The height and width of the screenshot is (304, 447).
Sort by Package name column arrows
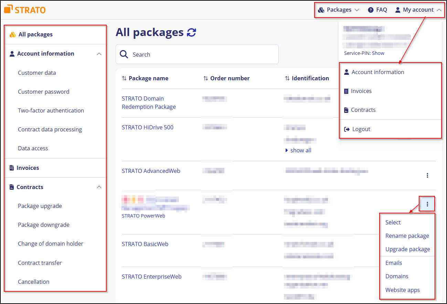124,79
